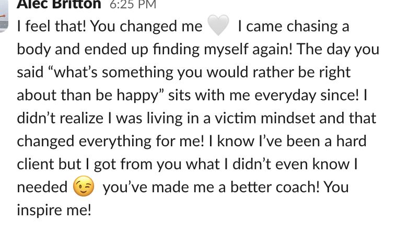Click the words "sits with me everyday since!"
397x232 pixels.
click(263, 96)
